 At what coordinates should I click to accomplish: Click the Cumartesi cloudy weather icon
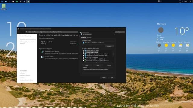187,45
